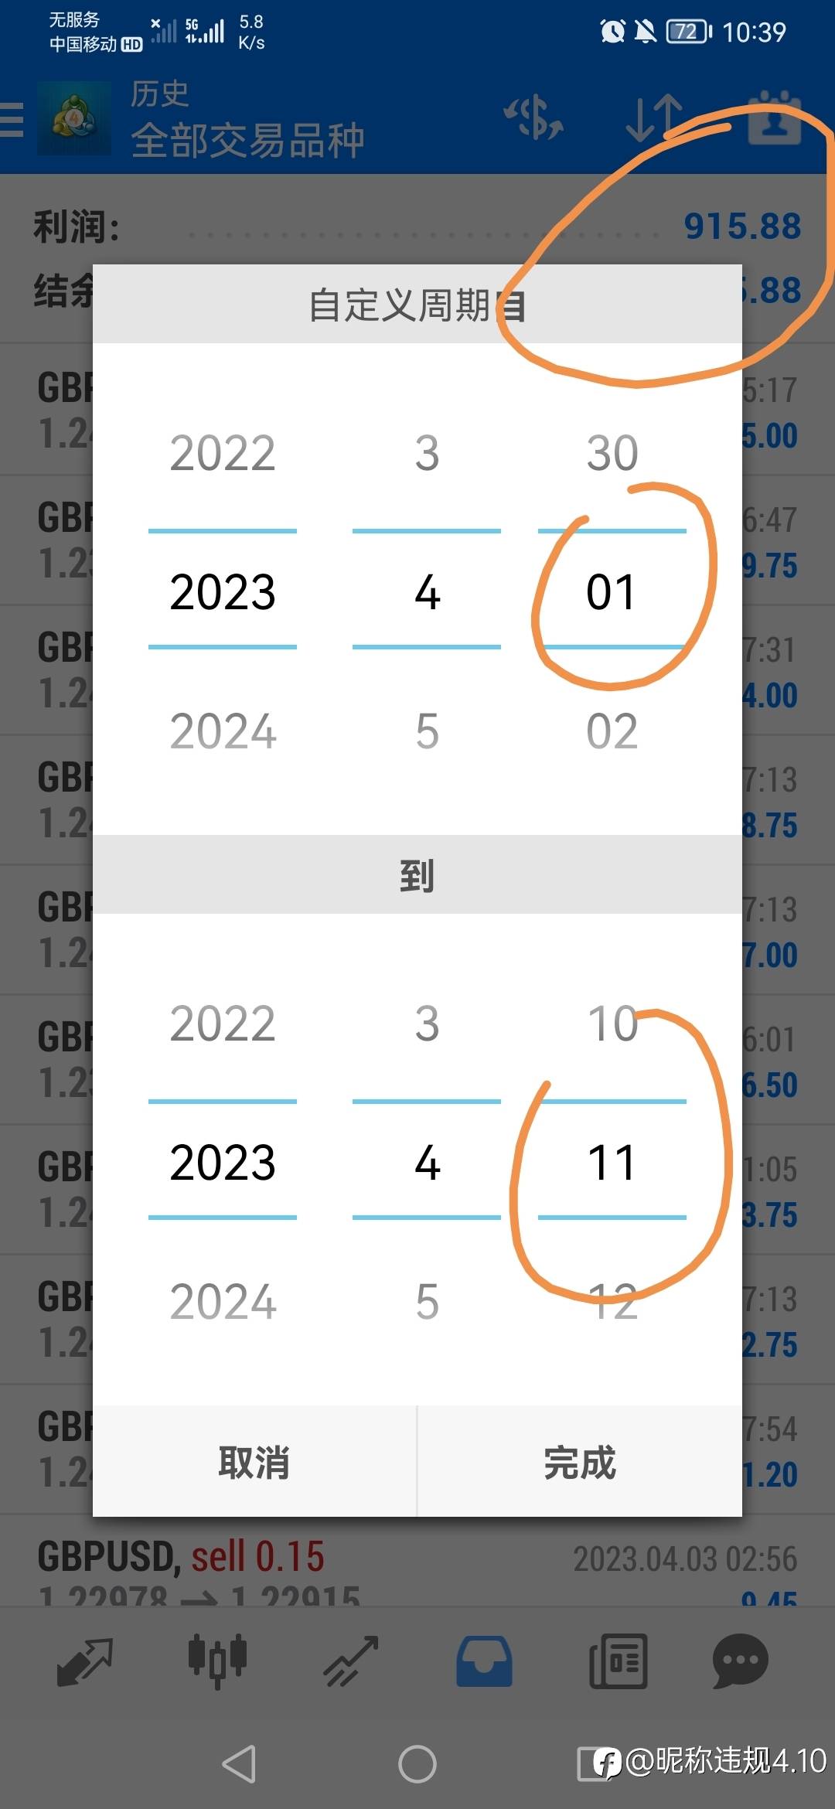The width and height of the screenshot is (835, 1809).
Task: Open the News tab newspaper icon
Action: coord(618,1661)
